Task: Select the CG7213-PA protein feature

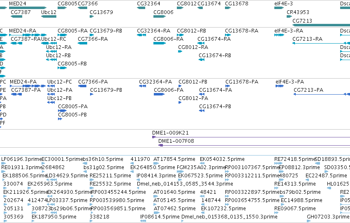Action: tap(322, 94)
